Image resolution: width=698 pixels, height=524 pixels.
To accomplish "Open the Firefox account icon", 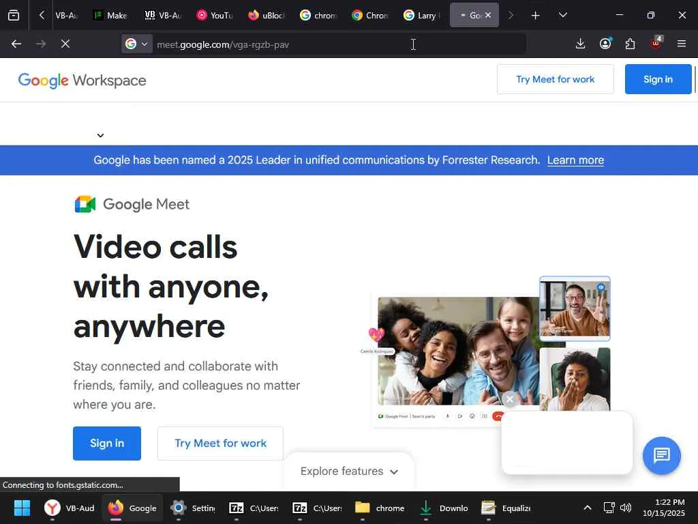I will coord(605,44).
